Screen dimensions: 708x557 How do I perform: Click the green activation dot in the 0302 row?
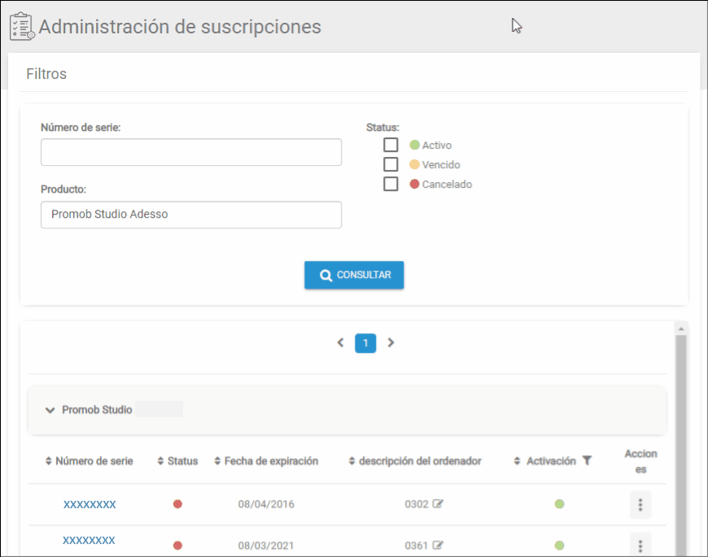point(559,504)
